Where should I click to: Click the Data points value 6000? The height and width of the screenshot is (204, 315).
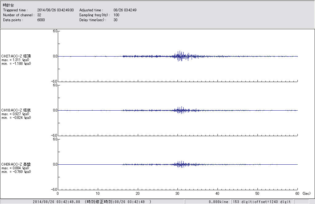coord(41,20)
